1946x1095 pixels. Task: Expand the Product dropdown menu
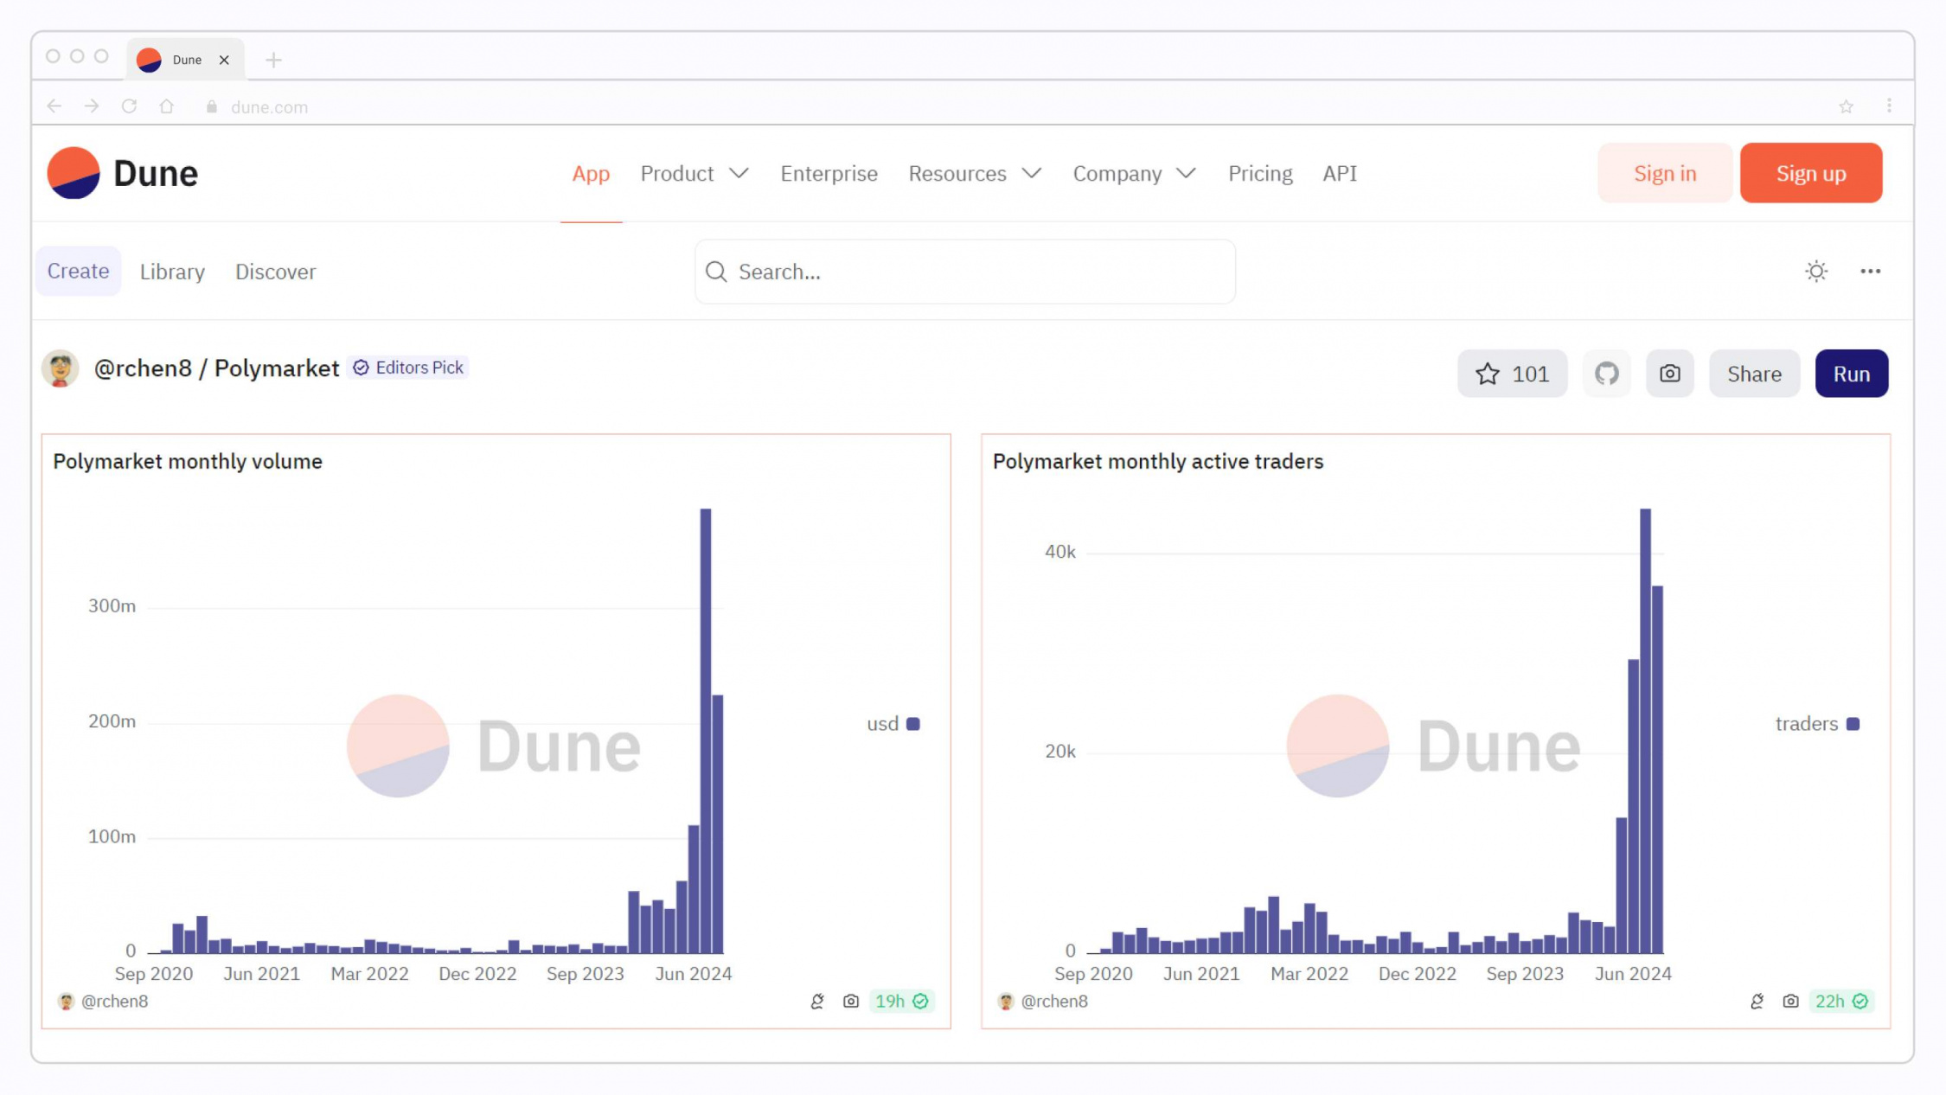point(695,173)
